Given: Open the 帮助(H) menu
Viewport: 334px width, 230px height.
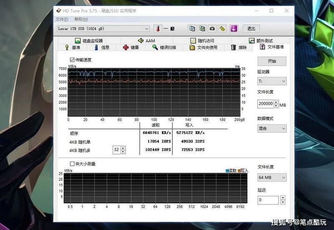Looking at the screenshot, I should pos(81,19).
